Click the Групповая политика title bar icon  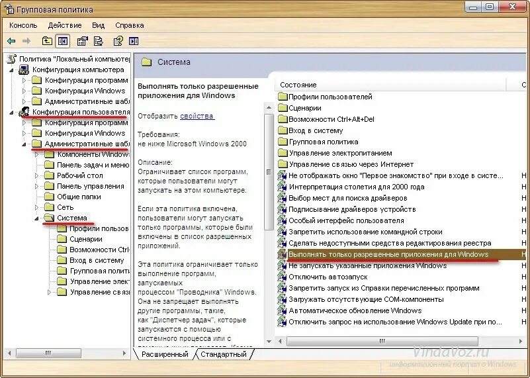pos(9,9)
